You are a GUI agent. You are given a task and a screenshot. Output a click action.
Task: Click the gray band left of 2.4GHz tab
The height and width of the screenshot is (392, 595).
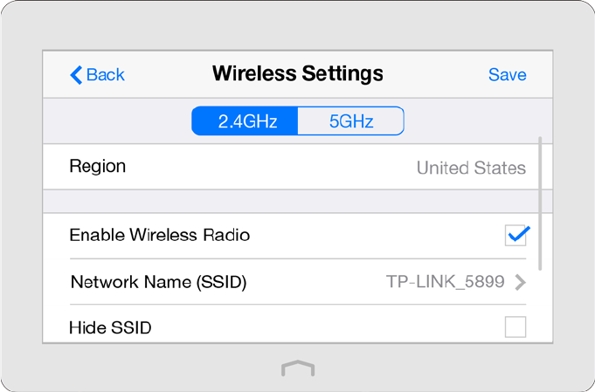[x=118, y=121]
